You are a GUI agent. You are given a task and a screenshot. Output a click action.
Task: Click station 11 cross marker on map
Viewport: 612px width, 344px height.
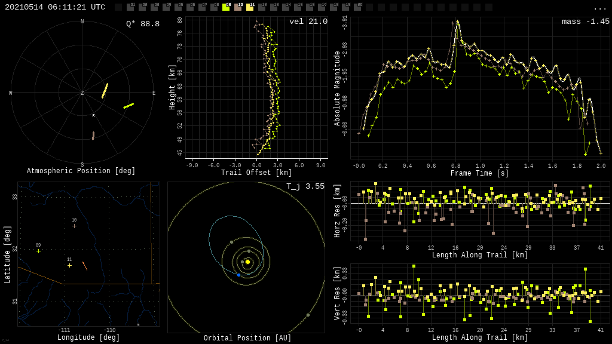point(69,265)
